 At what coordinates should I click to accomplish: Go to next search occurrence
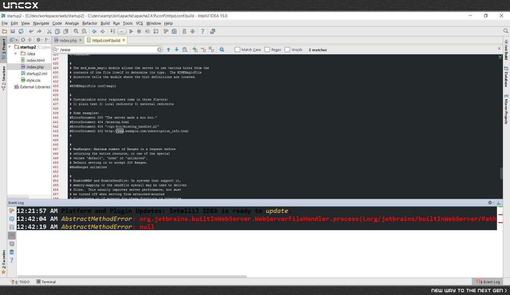(x=177, y=50)
